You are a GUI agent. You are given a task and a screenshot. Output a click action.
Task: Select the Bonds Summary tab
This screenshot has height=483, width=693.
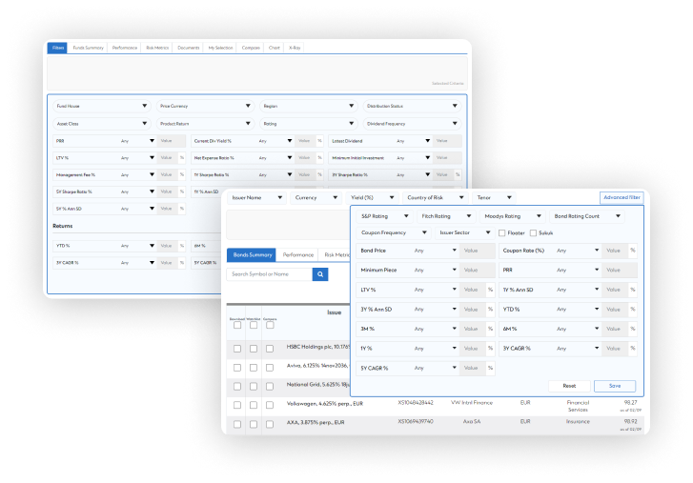pos(252,255)
